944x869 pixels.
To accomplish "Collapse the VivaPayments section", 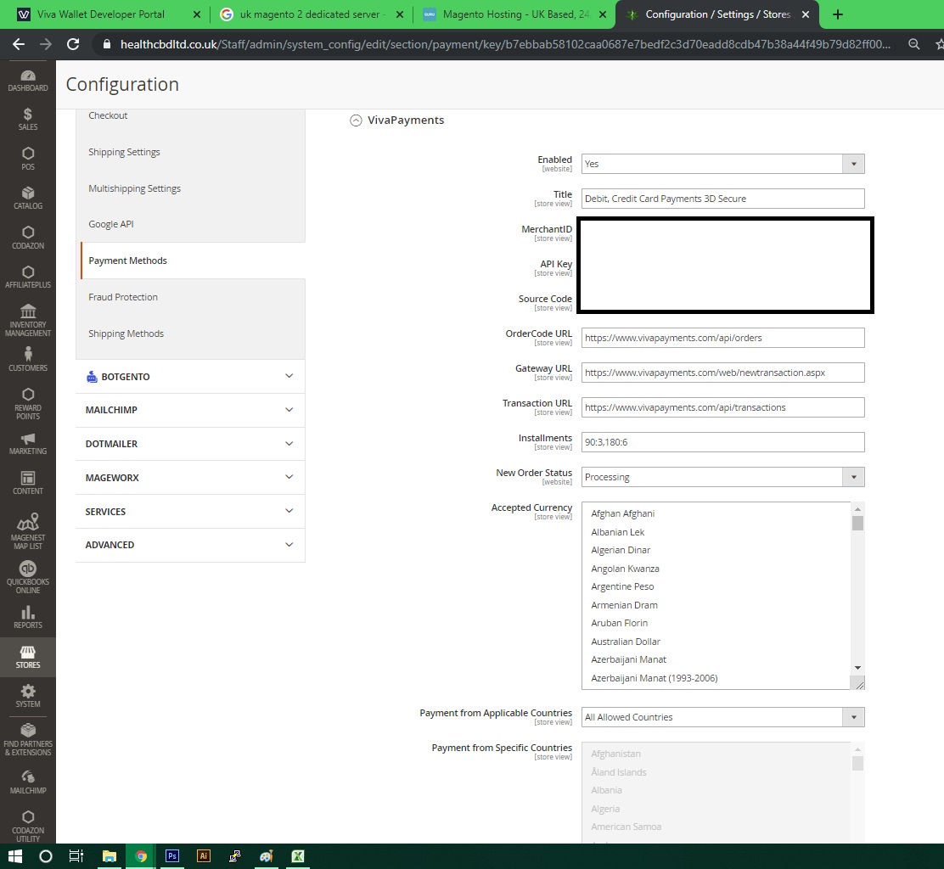I will [356, 121].
